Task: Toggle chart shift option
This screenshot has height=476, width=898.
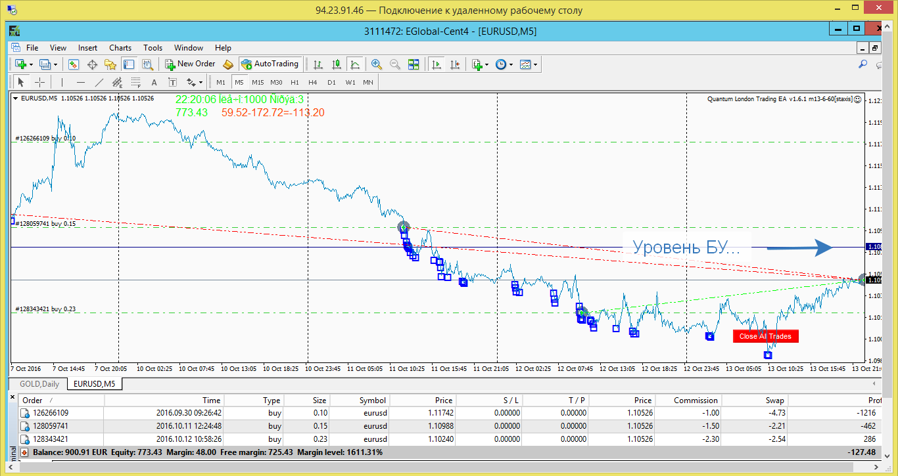Action: point(454,64)
